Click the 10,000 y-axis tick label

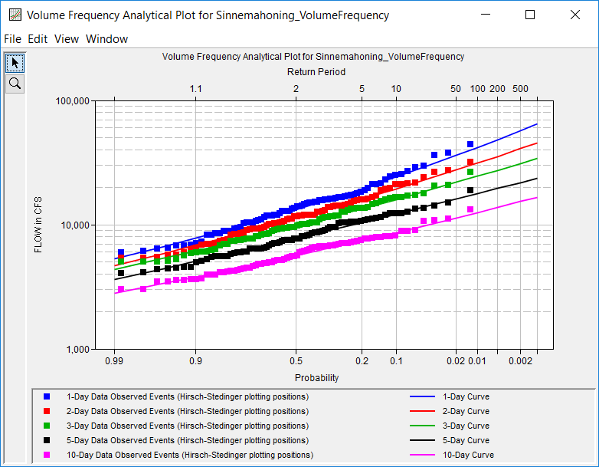click(x=75, y=225)
